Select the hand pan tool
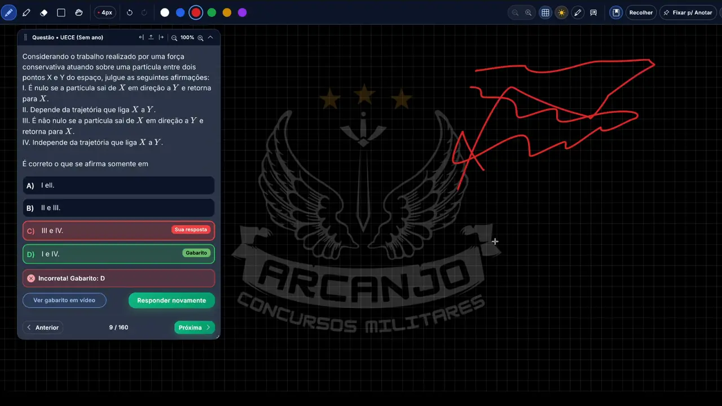 [x=79, y=12]
